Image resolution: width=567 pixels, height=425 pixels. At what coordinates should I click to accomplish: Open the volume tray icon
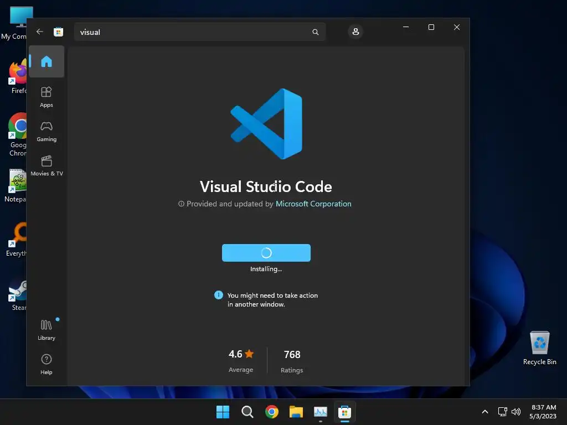(x=516, y=412)
